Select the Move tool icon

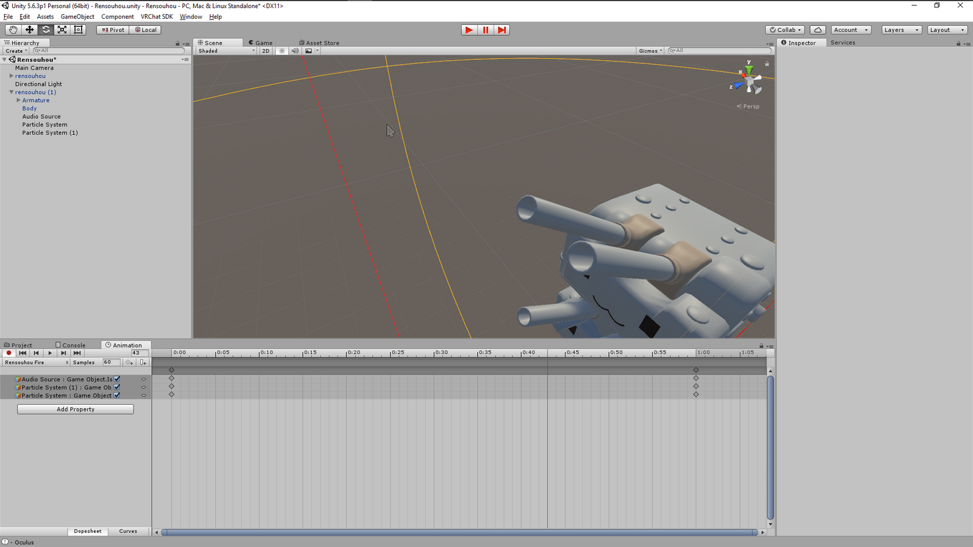point(29,29)
